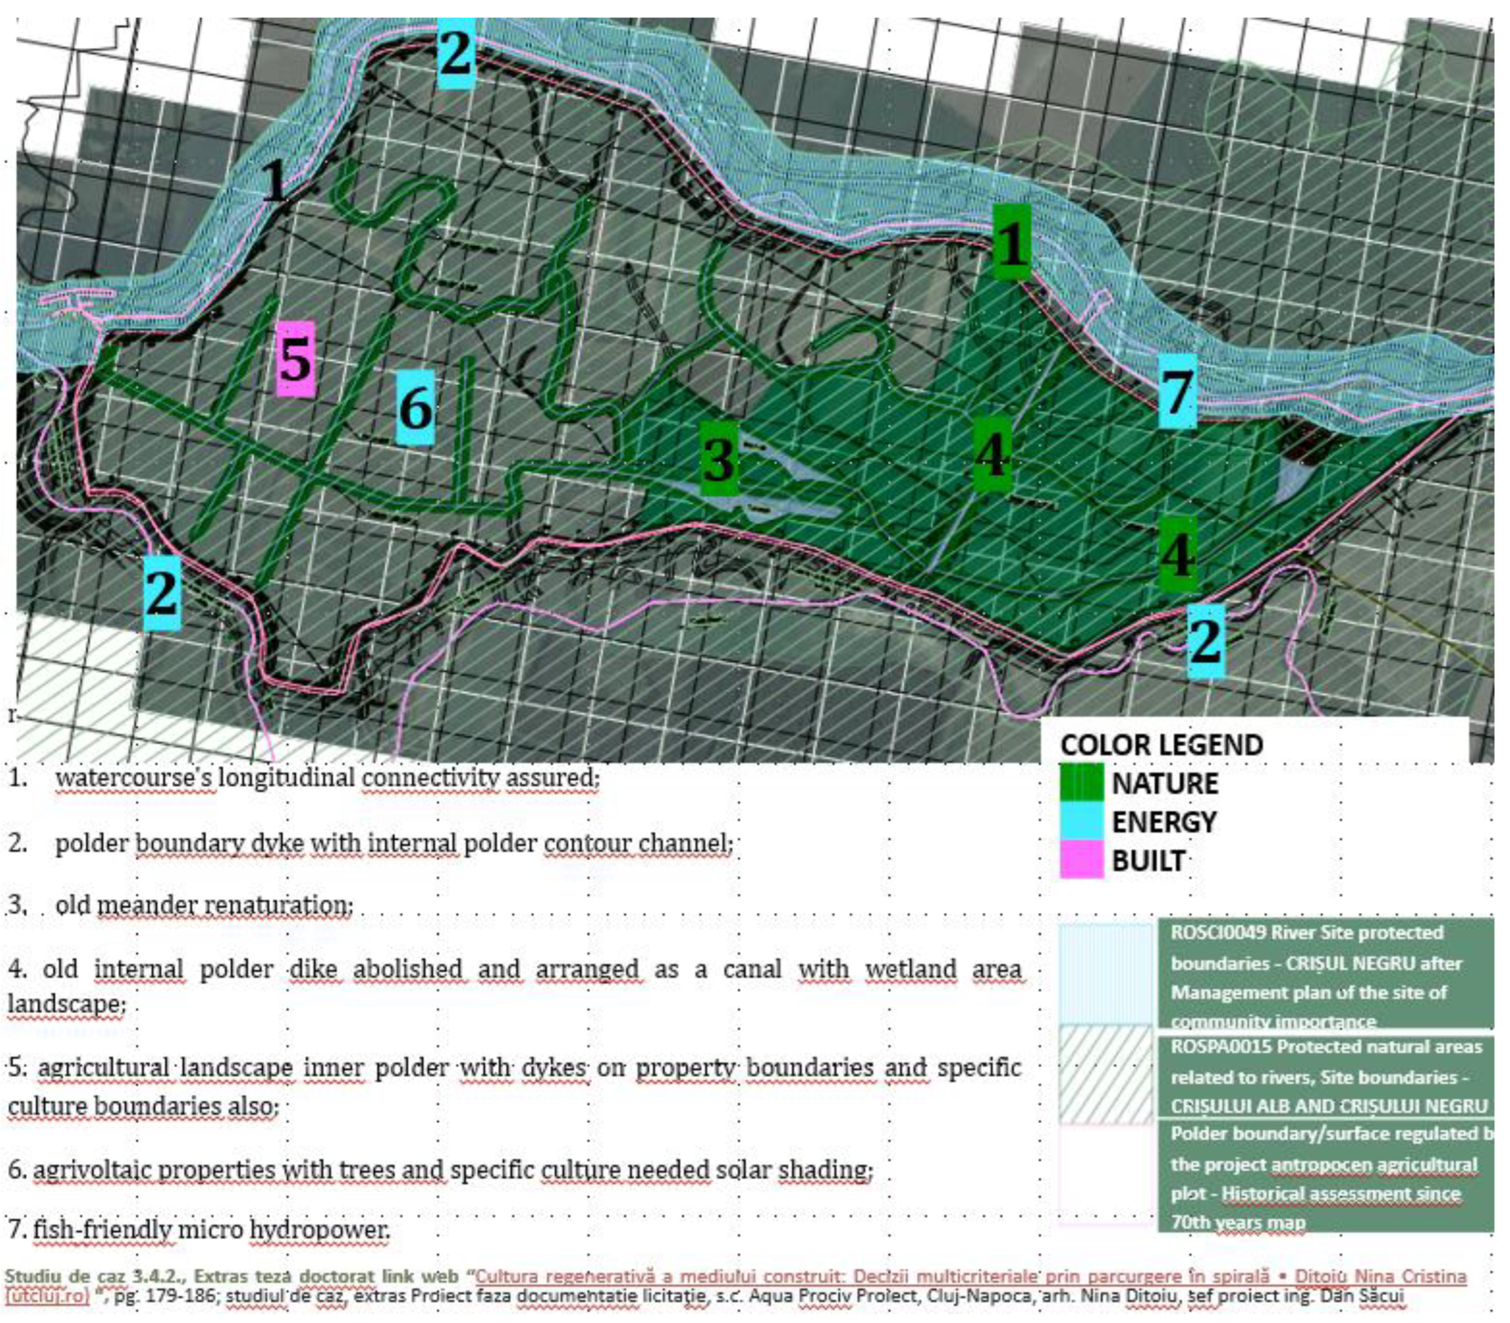Select the cyan ENERGY legend swatch
Viewport: 1510px width, 1323px height.
click(1082, 821)
